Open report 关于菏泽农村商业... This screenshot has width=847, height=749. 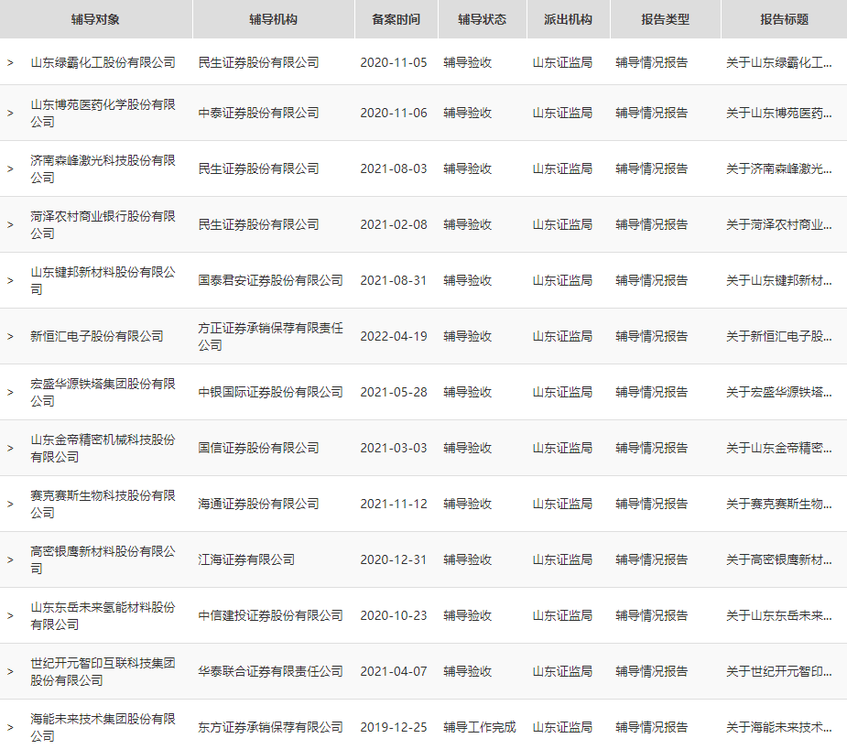point(779,224)
